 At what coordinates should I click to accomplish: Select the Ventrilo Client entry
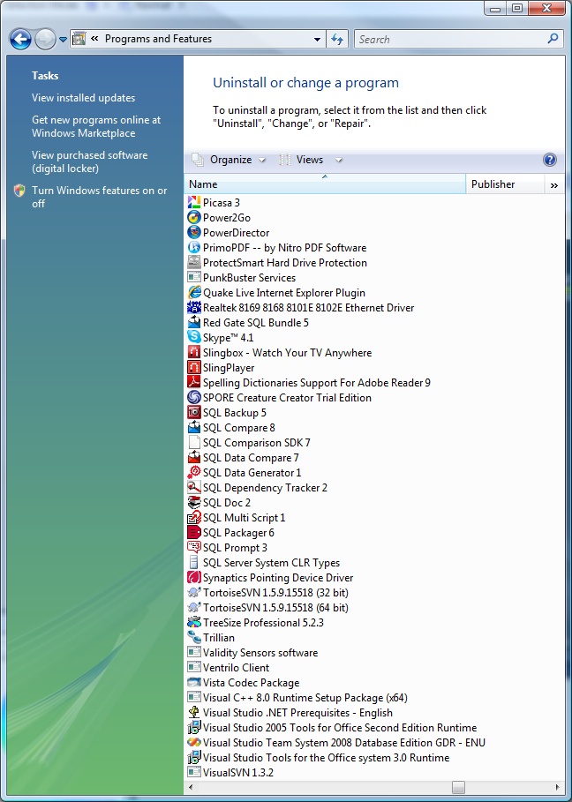click(x=229, y=668)
